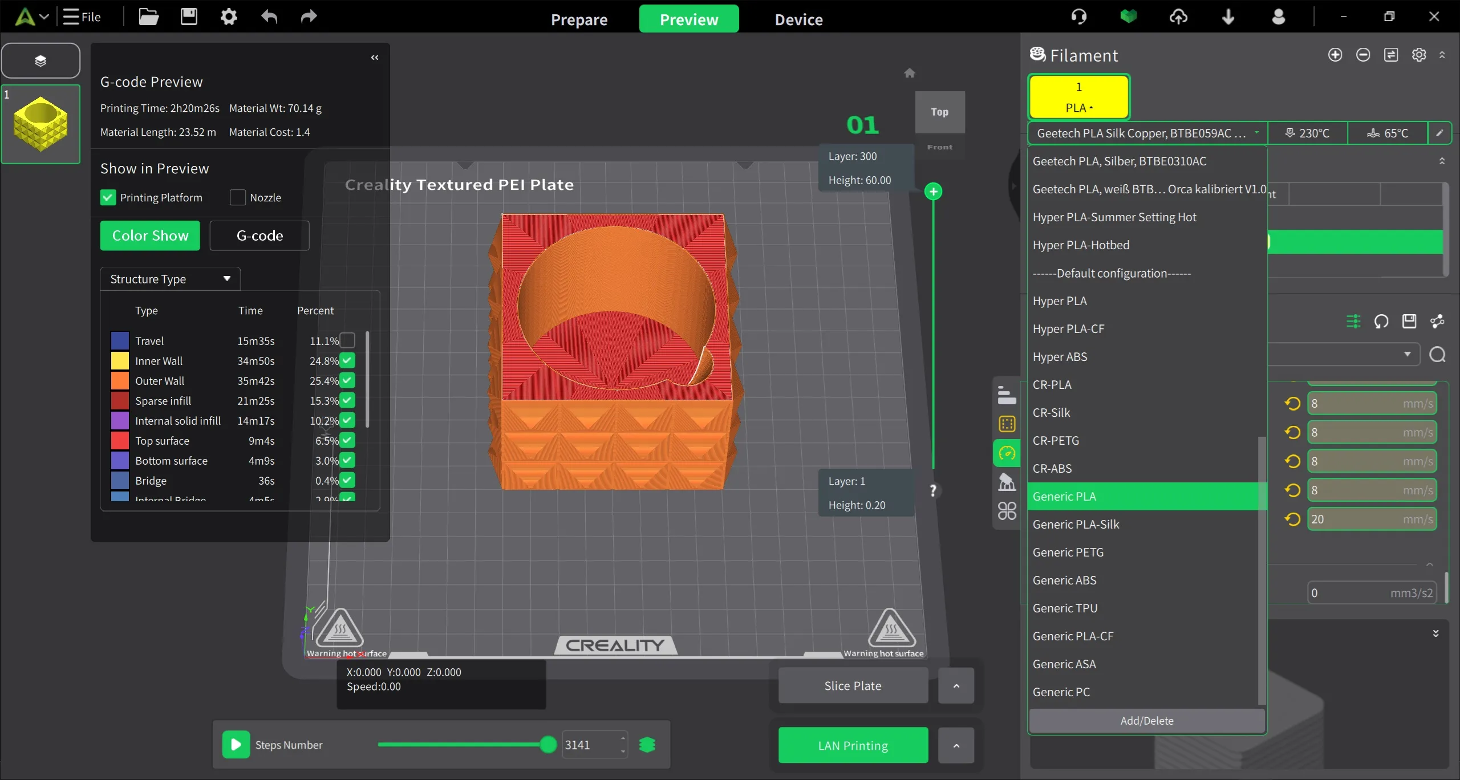Click the Steps Number slider handle
This screenshot has width=1460, height=780.
click(547, 745)
